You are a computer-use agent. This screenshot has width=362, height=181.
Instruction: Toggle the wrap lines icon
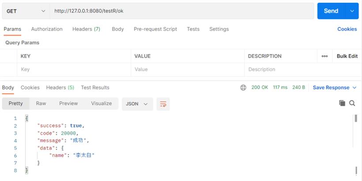[163, 104]
